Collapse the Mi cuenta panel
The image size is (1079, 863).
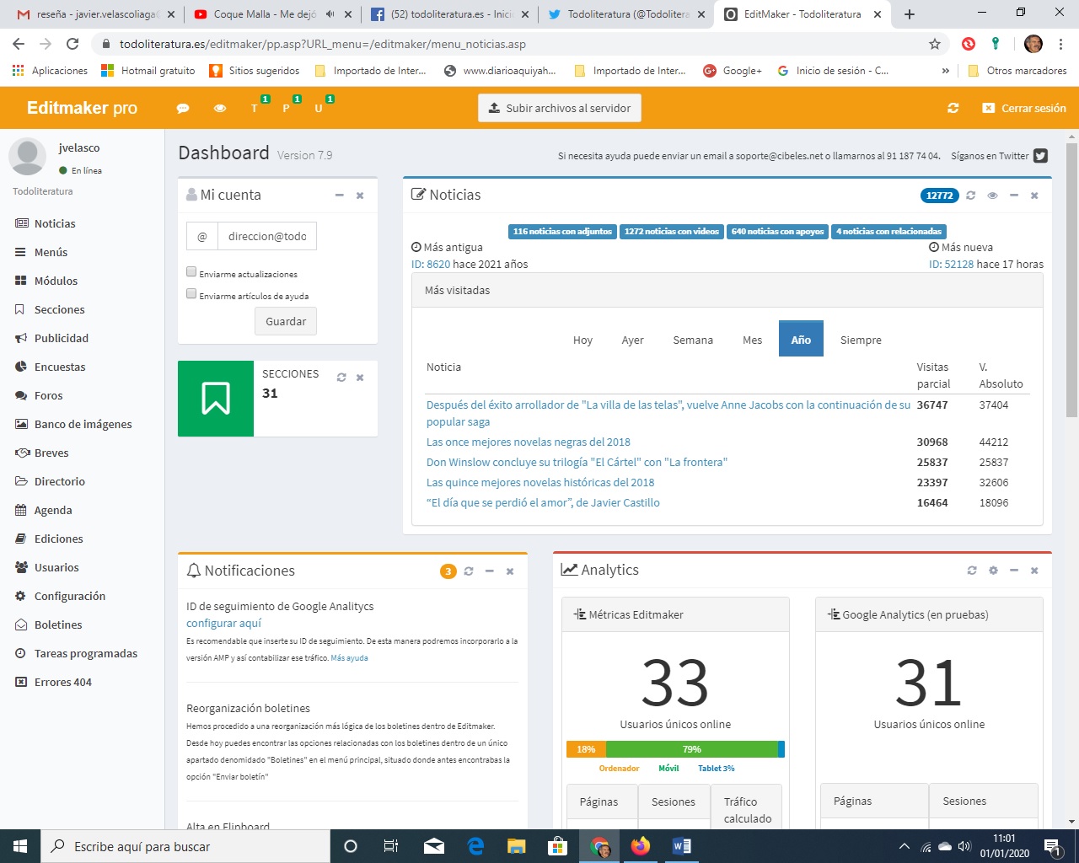pos(340,196)
